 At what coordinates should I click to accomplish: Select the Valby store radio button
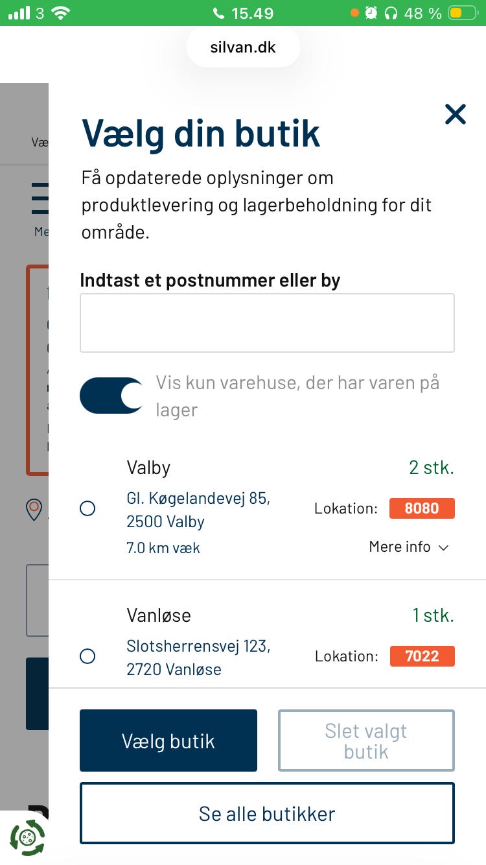pos(87,508)
